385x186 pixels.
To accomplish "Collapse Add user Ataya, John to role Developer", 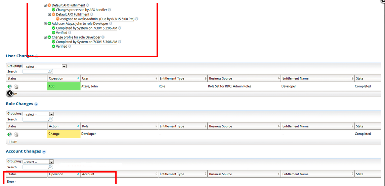I will 45,24.
